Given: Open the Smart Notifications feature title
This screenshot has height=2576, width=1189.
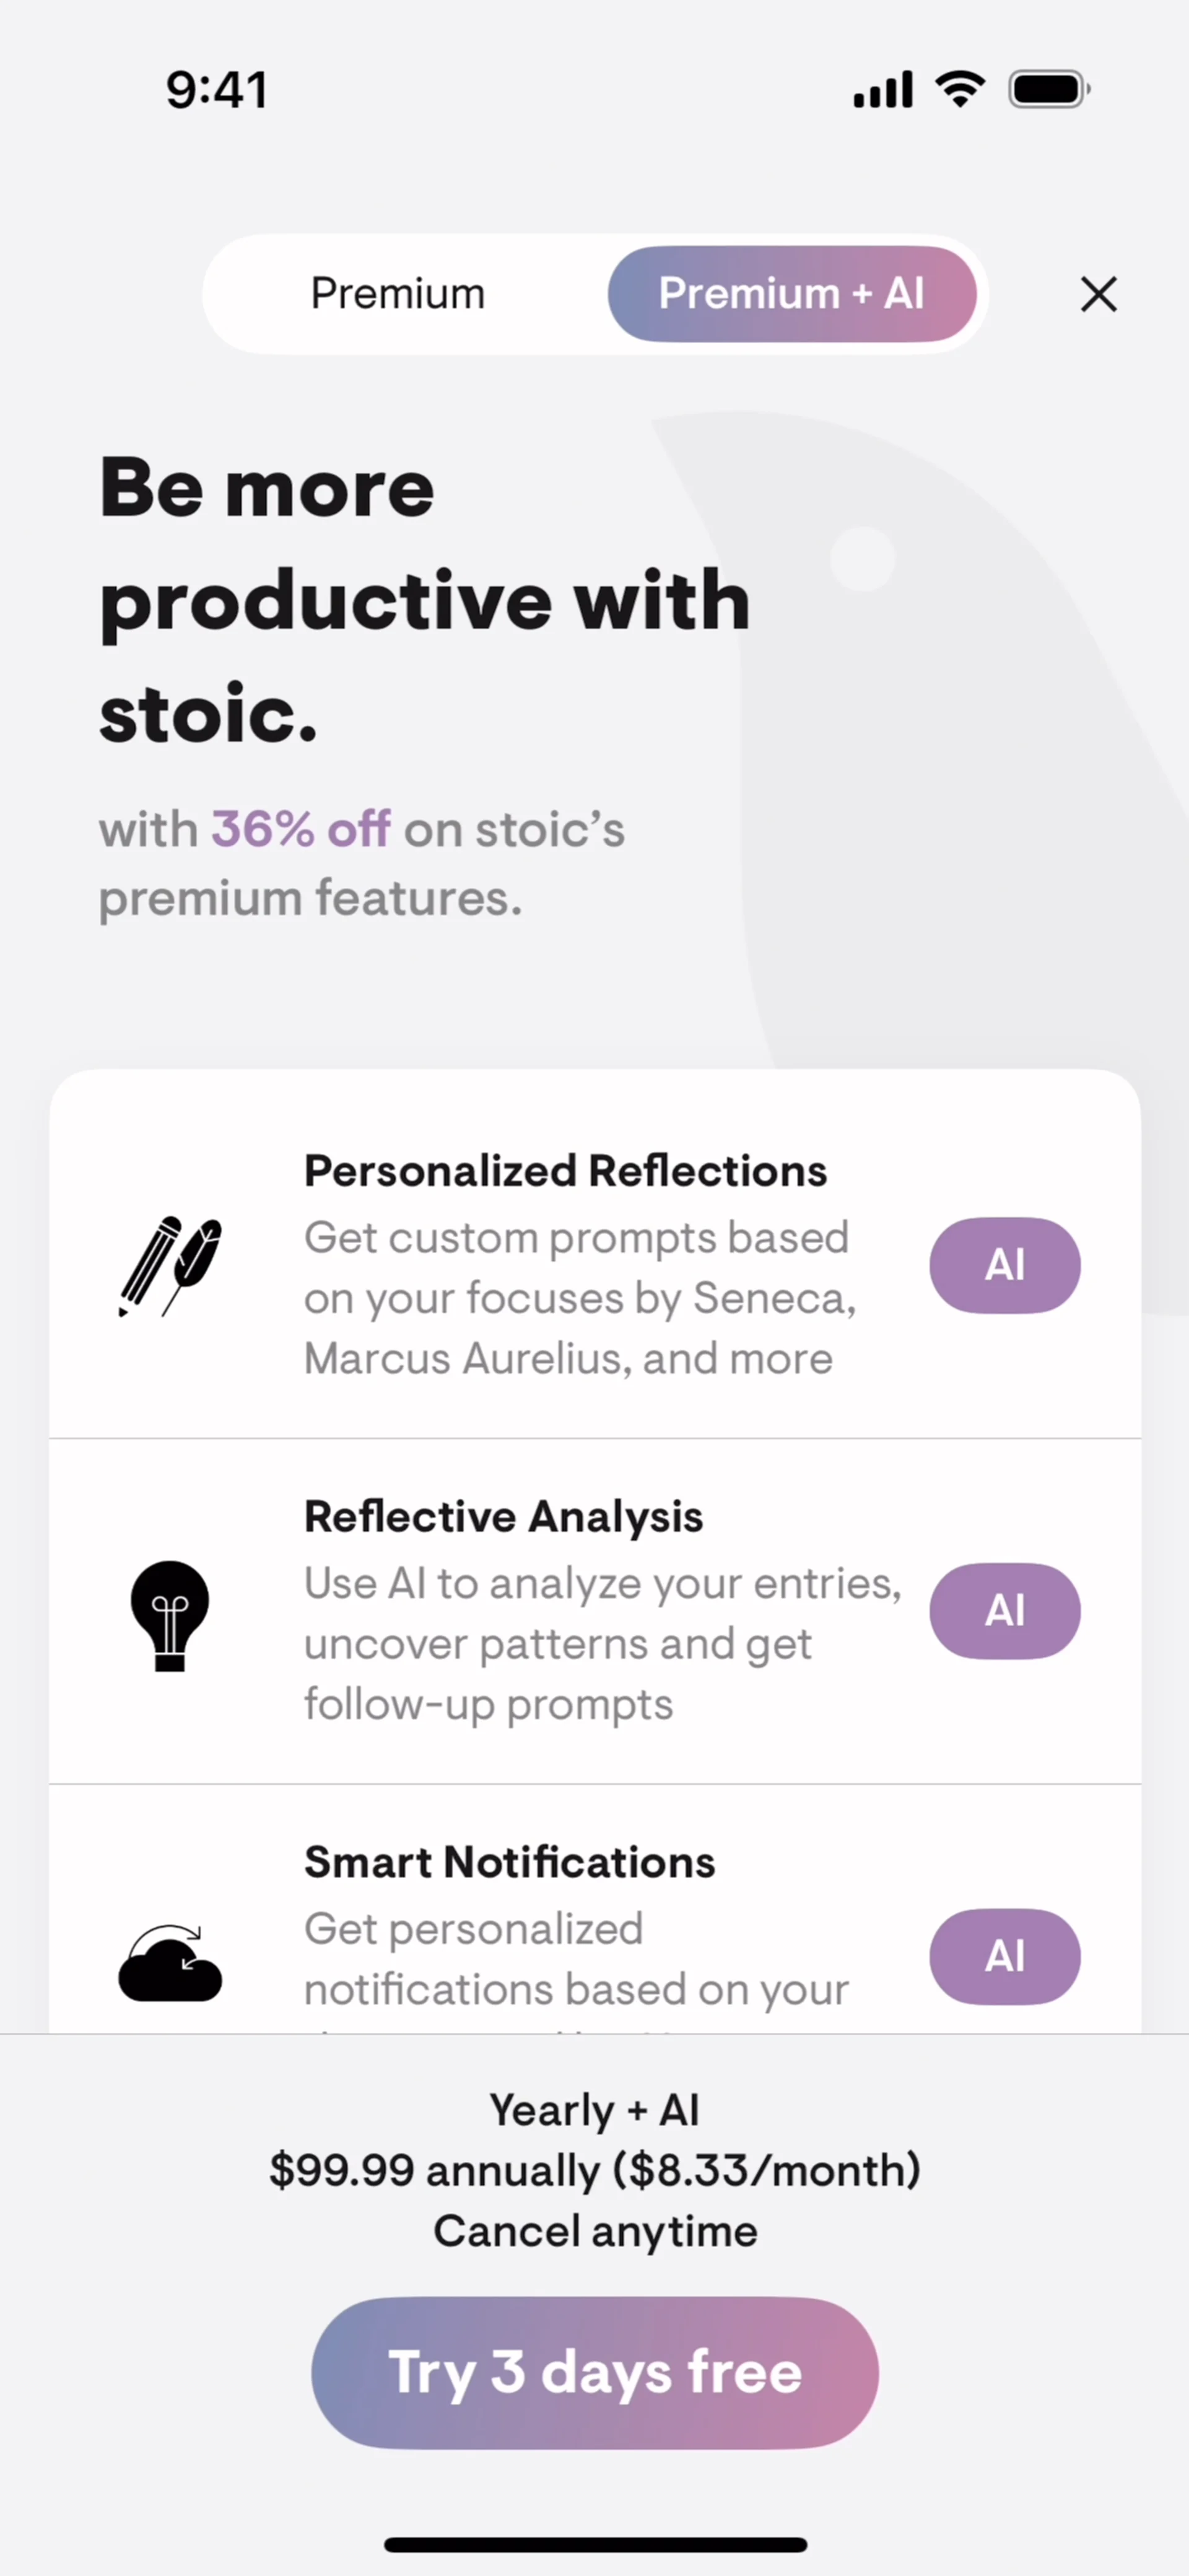Looking at the screenshot, I should pyautogui.click(x=509, y=1862).
